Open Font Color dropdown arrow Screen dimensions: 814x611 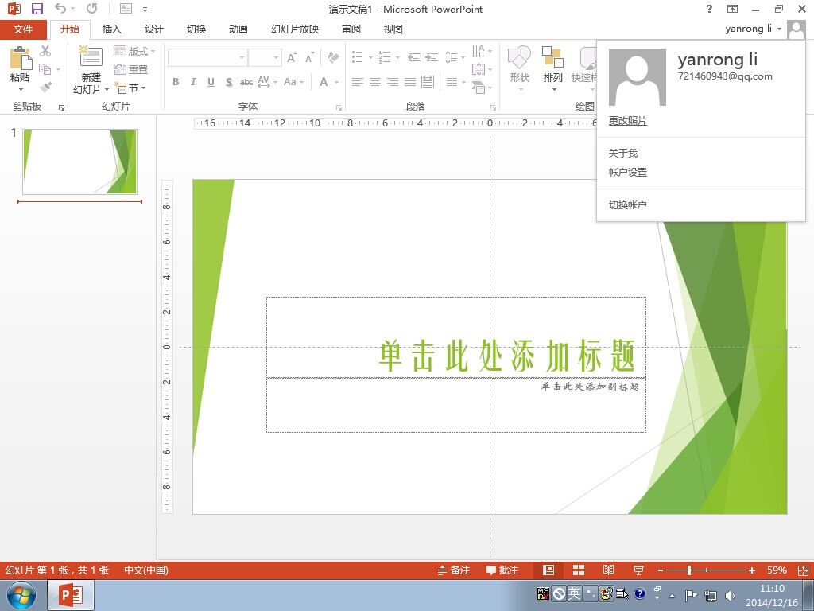[x=336, y=82]
